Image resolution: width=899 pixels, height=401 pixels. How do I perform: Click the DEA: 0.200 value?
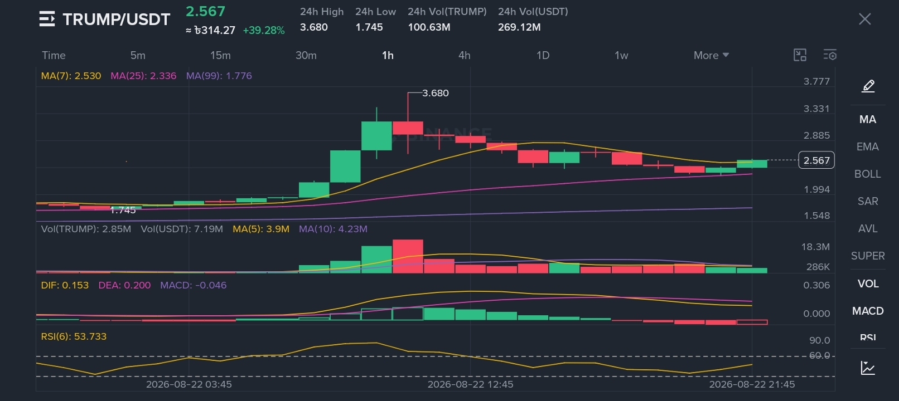pyautogui.click(x=124, y=285)
